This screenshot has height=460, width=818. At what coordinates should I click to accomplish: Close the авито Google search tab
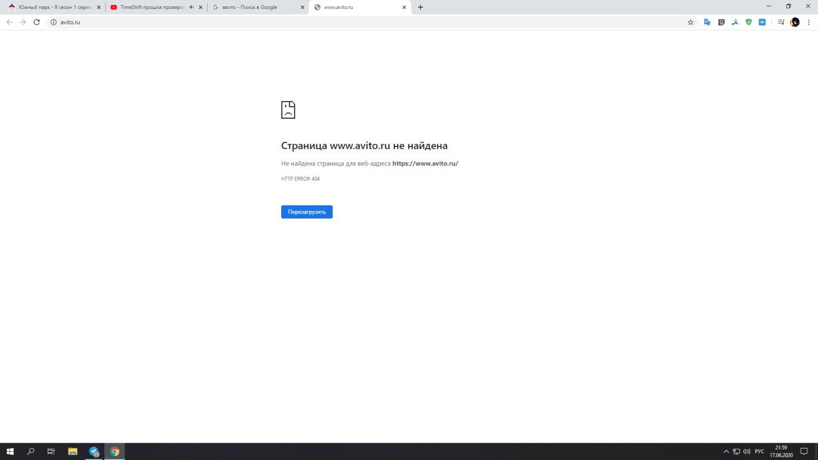[302, 7]
